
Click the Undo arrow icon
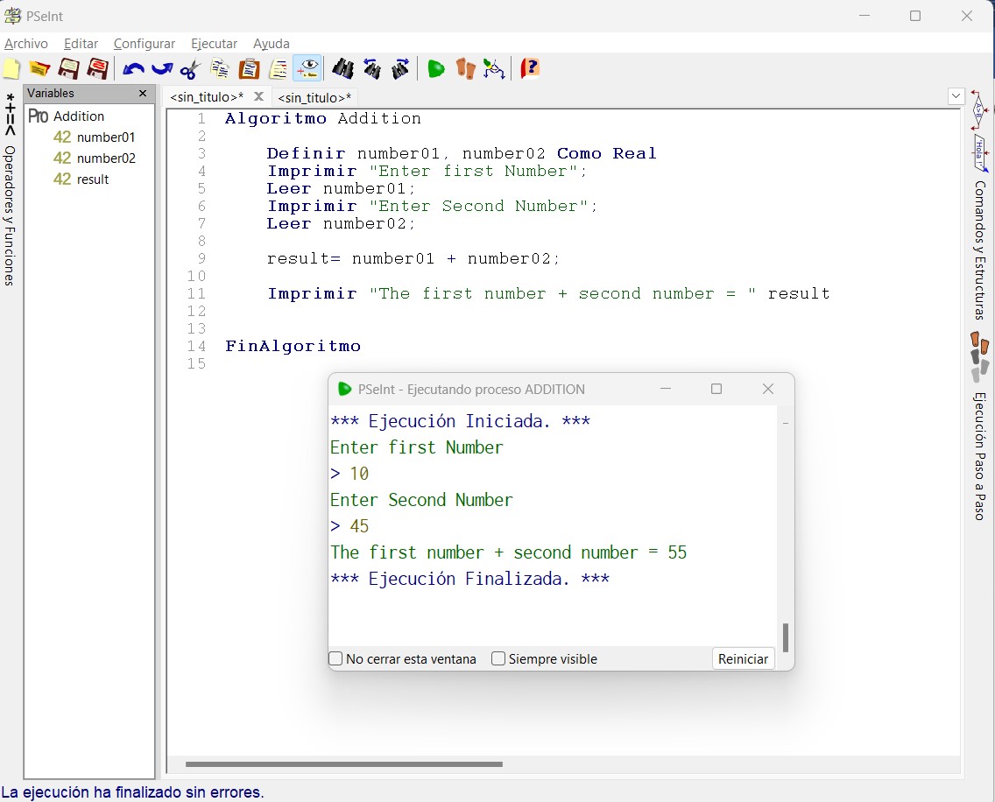[133, 68]
